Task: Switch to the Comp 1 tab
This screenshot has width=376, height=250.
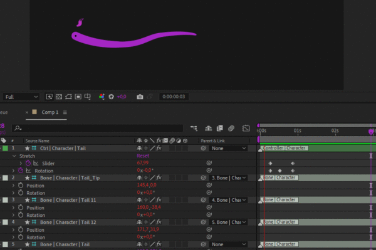Action: coord(50,112)
